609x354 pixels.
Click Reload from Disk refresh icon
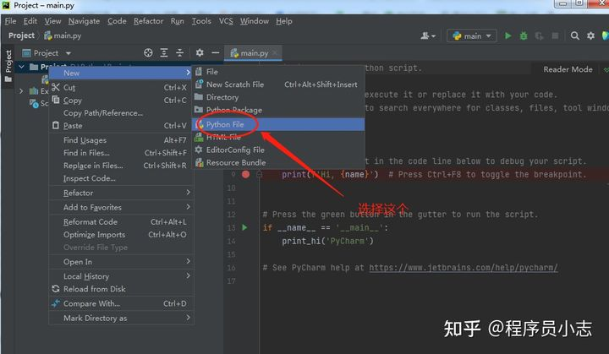(56, 289)
